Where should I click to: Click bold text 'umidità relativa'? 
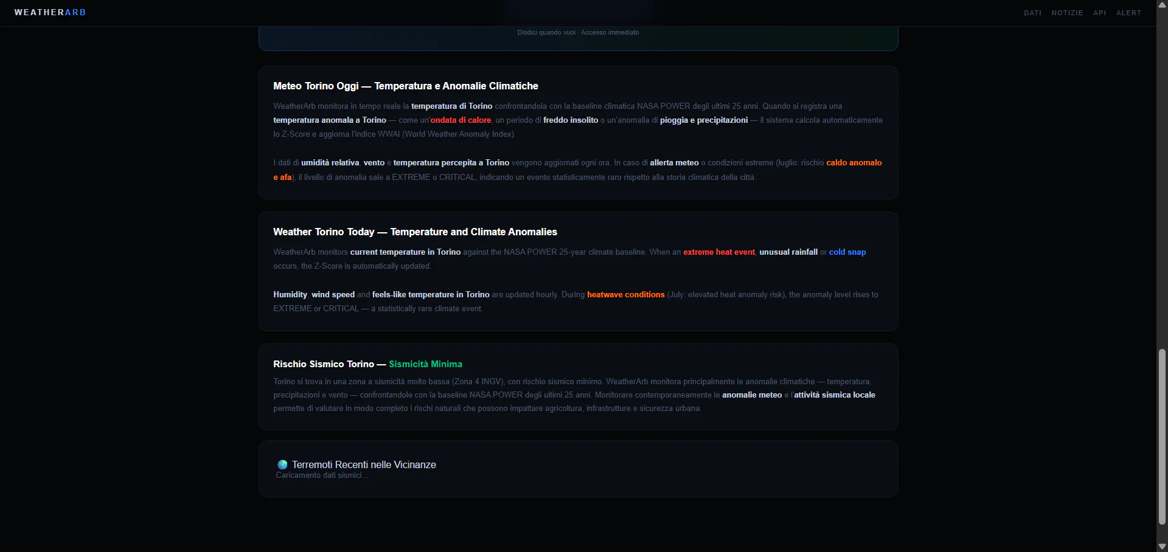click(x=330, y=163)
